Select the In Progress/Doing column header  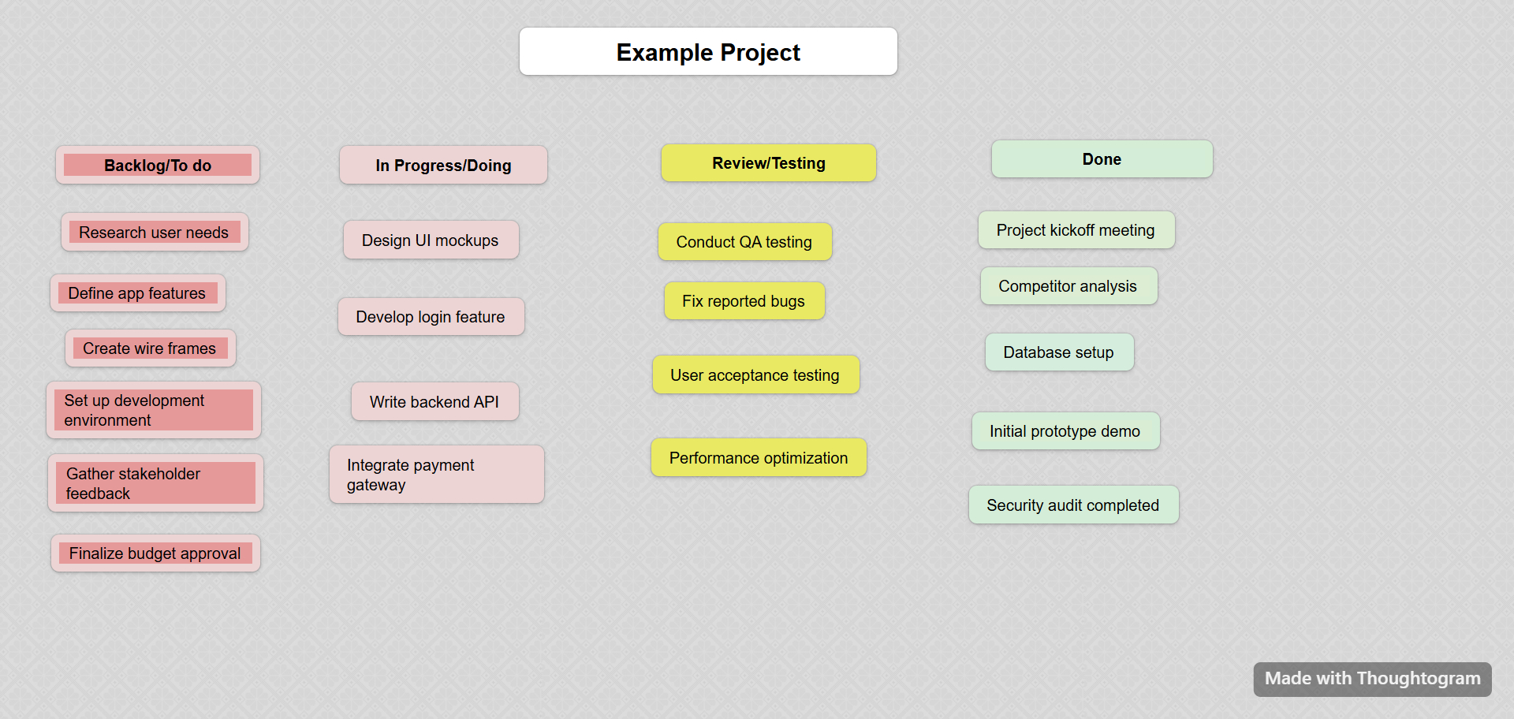click(443, 166)
